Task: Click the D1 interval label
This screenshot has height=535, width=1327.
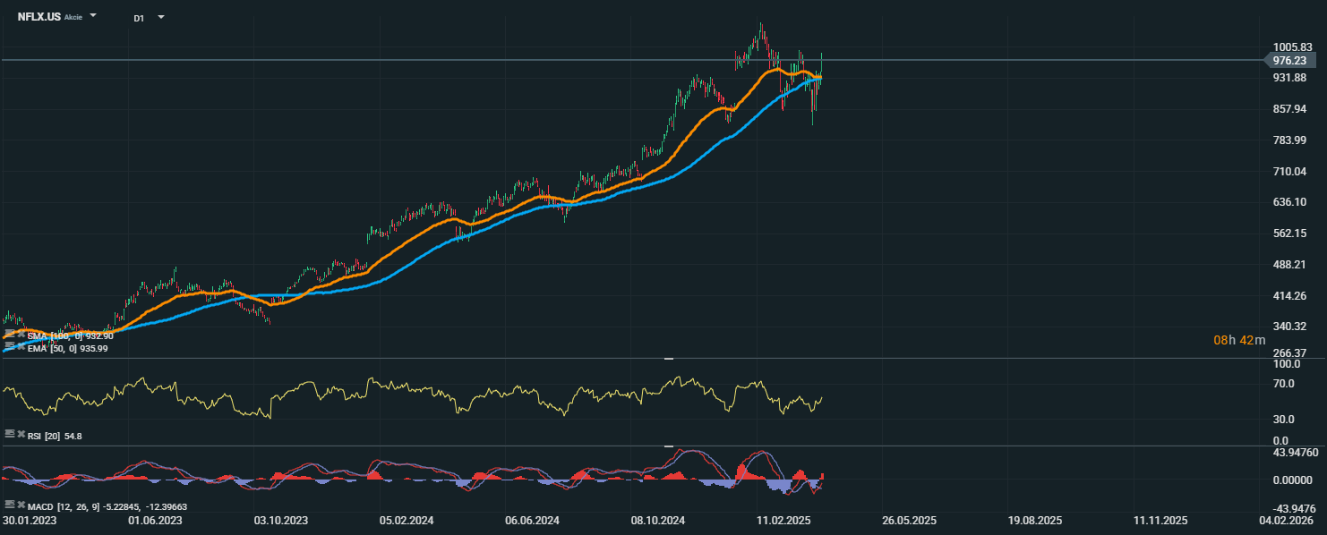Action: pyautogui.click(x=139, y=18)
